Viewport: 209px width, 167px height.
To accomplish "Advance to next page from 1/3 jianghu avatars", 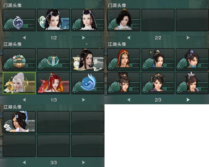I will [x=83, y=100].
